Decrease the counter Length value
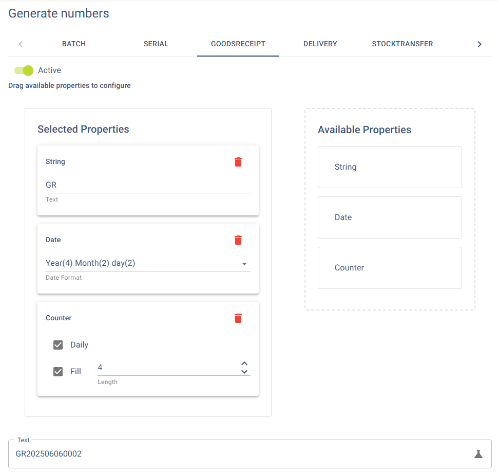Image resolution: width=498 pixels, height=474 pixels. coord(244,372)
